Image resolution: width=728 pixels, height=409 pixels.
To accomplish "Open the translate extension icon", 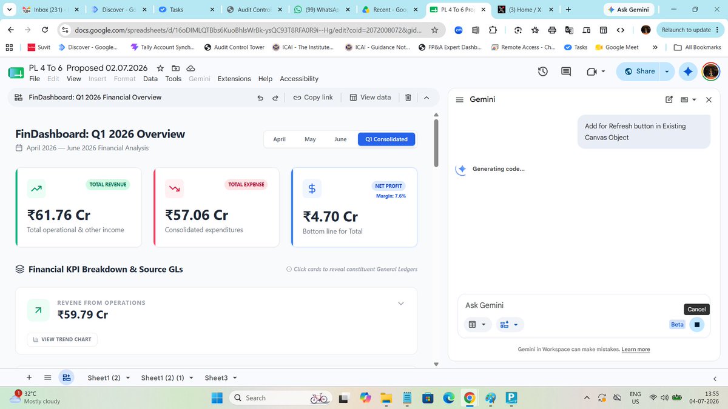I will click(x=569, y=30).
